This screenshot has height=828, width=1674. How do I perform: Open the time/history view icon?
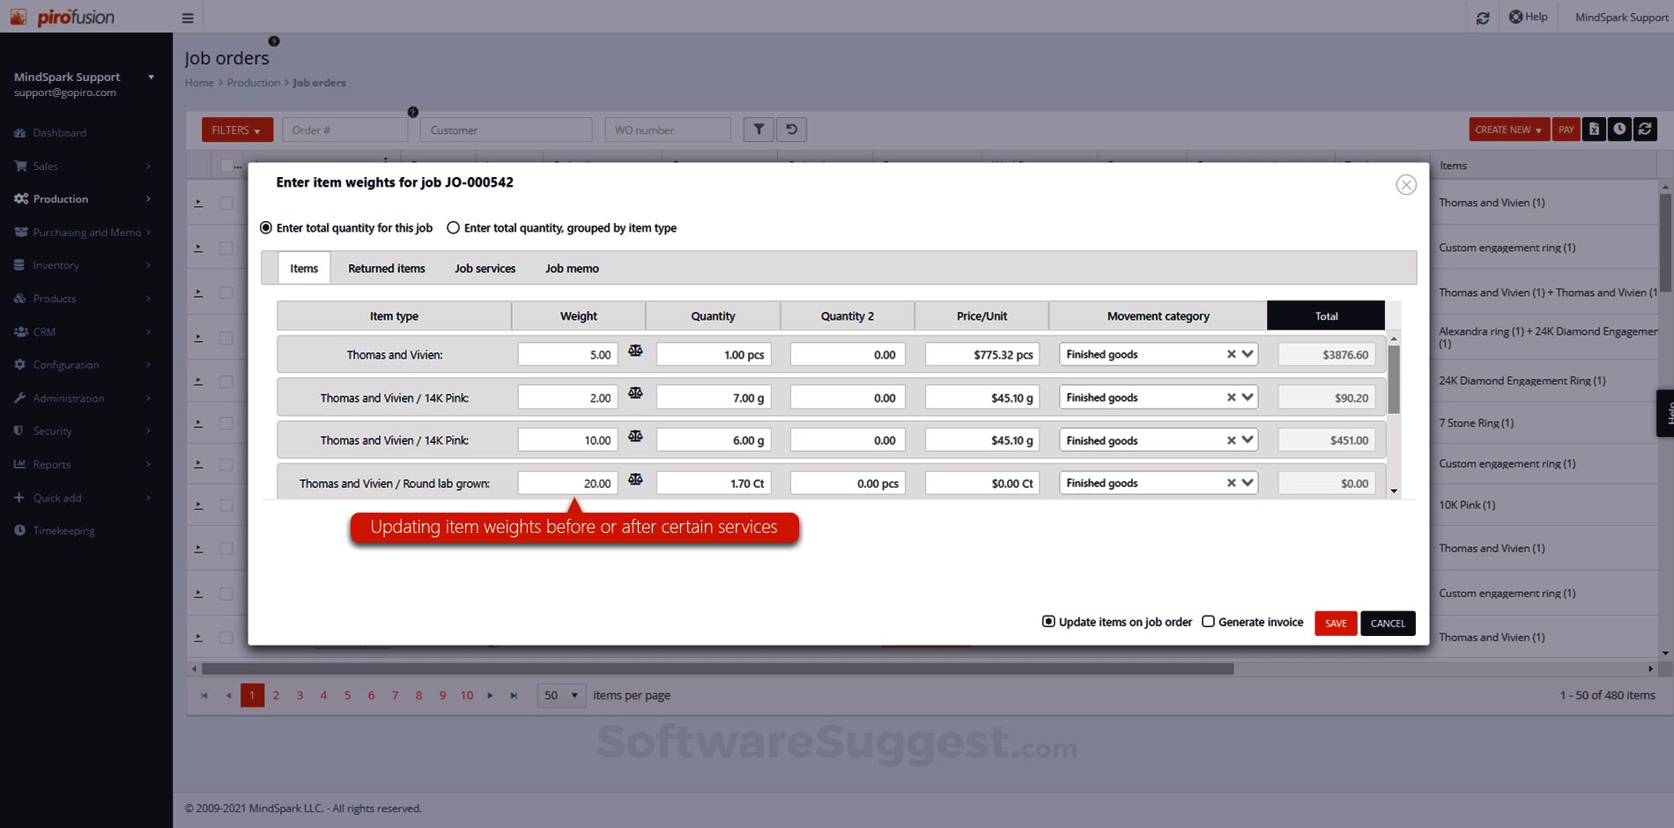(1619, 129)
